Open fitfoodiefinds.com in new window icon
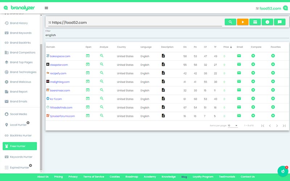Viewport: 290px width, 181px height. [88, 107]
